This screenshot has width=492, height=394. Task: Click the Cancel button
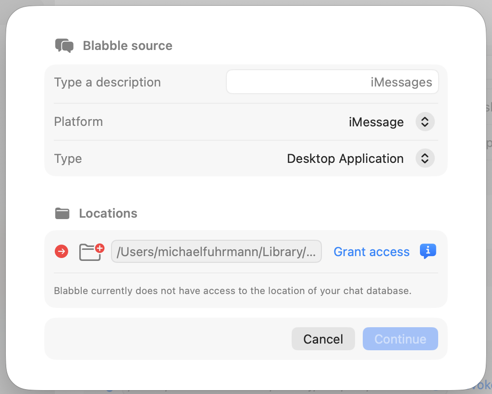tap(323, 339)
